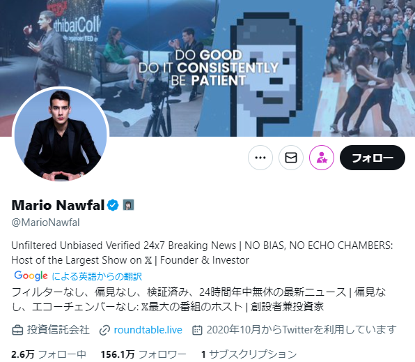Click the pink subscribe person-star icon
The width and height of the screenshot is (415, 362).
pyautogui.click(x=322, y=158)
